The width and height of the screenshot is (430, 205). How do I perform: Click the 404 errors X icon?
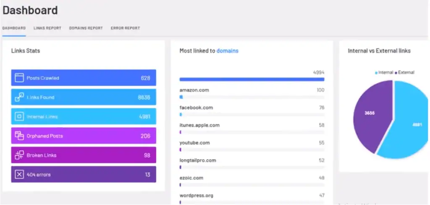coord(19,174)
